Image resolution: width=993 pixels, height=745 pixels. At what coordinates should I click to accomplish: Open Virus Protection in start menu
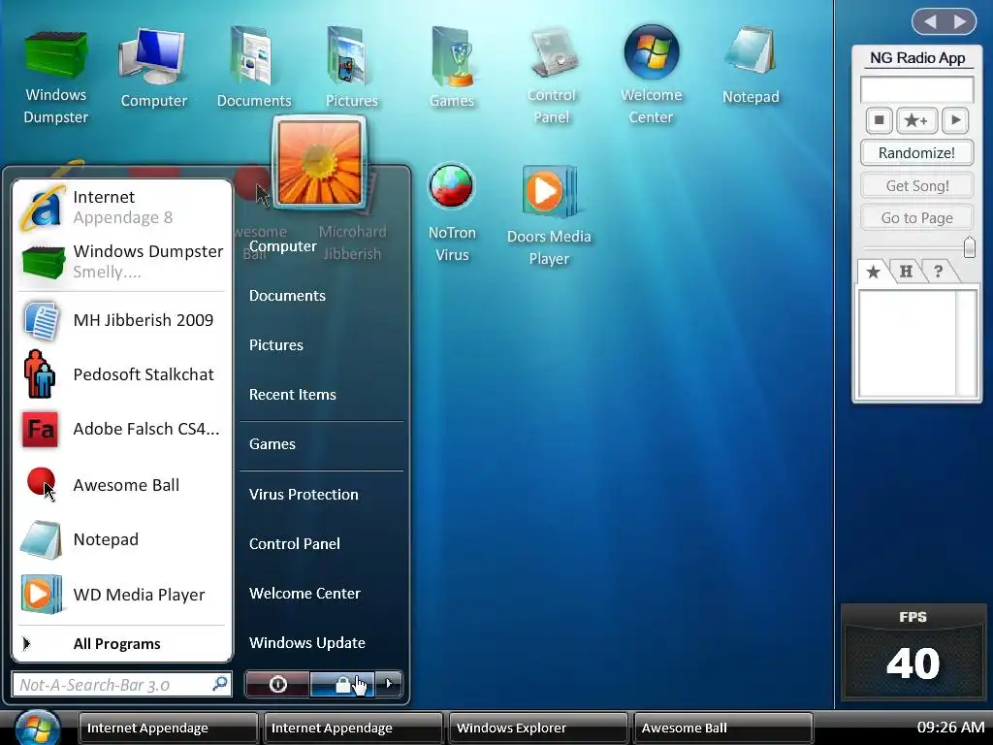point(304,494)
